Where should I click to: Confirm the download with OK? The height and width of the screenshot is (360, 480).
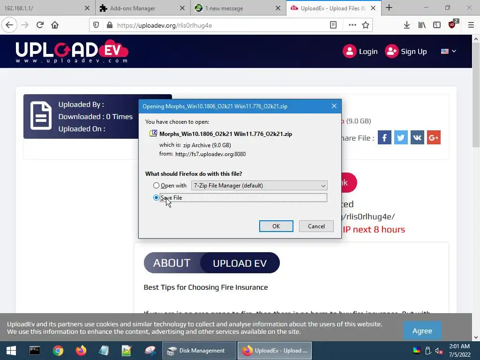pyautogui.click(x=276, y=226)
